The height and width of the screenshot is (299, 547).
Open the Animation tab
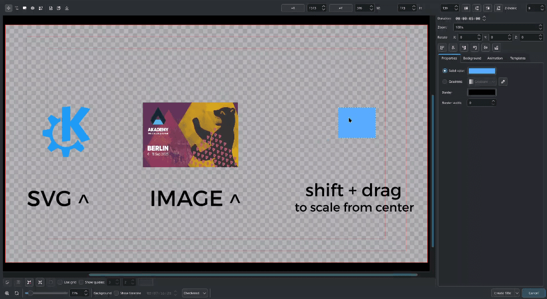click(x=495, y=58)
